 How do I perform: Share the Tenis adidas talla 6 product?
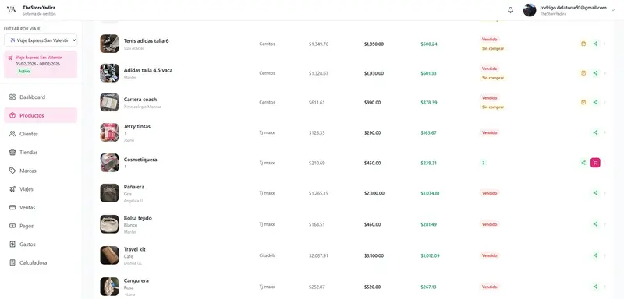[595, 44]
